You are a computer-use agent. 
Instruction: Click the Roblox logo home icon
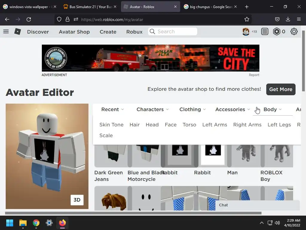tap(18, 31)
